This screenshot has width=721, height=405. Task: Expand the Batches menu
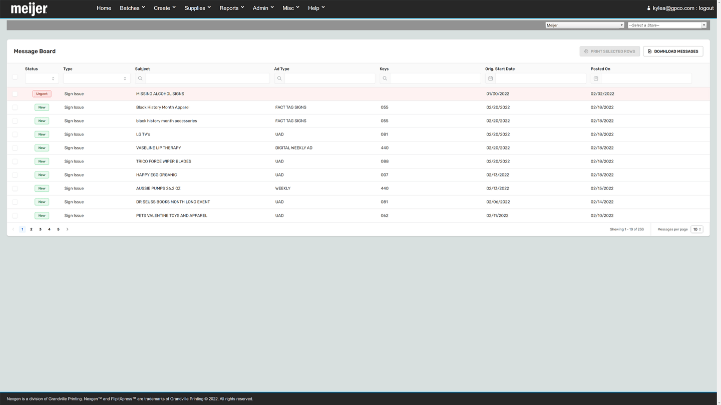click(132, 8)
